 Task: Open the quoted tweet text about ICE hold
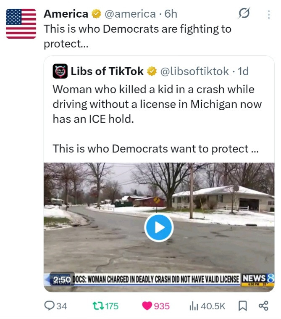pos(157,104)
